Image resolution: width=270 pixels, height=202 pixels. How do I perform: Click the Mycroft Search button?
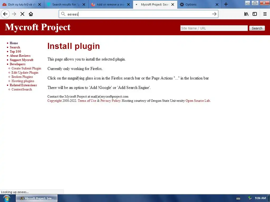click(x=257, y=28)
